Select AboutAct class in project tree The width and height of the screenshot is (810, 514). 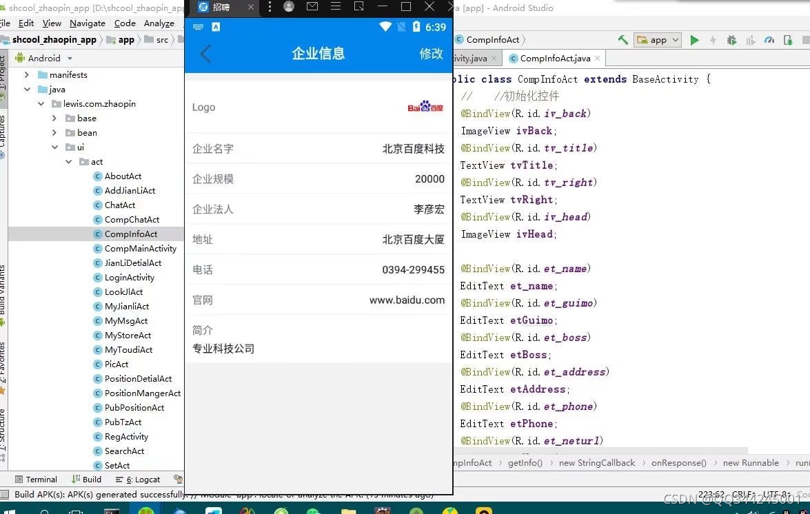coord(123,176)
